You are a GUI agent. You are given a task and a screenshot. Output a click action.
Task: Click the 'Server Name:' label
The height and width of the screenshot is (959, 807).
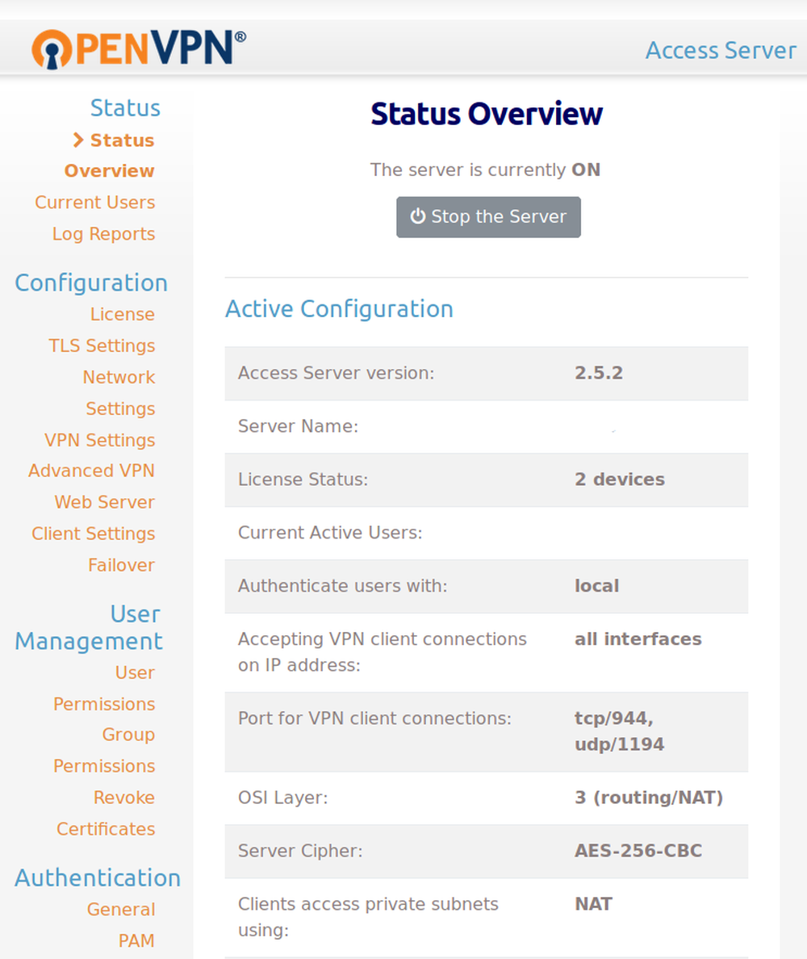point(299,426)
